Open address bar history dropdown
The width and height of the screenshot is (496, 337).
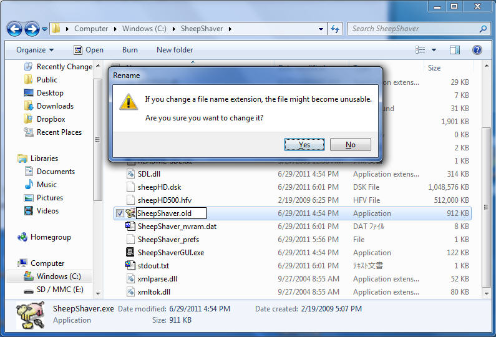321,29
